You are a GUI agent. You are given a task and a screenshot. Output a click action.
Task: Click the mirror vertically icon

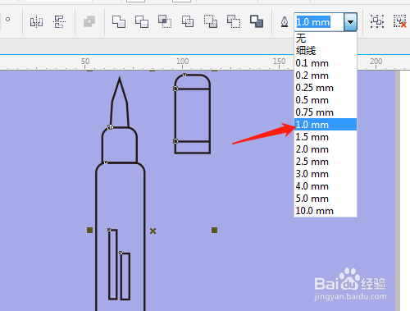(x=59, y=22)
